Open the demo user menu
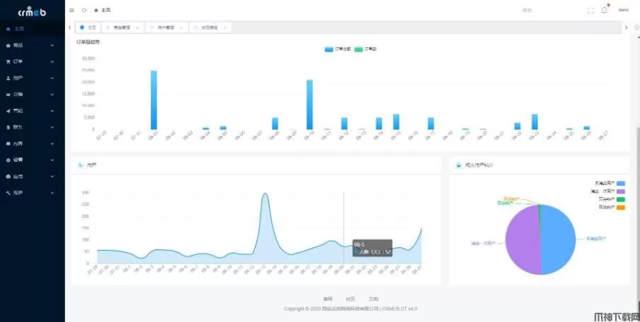640x322 pixels. [x=623, y=10]
